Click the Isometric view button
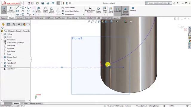The image size is (191, 107). pos(133,9)
